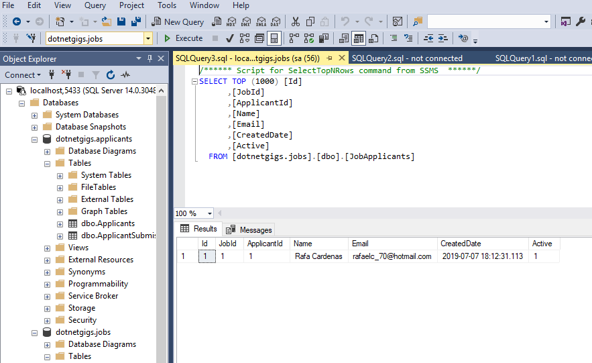
Task: Click the Save floppy disk icon
Action: coord(121,21)
